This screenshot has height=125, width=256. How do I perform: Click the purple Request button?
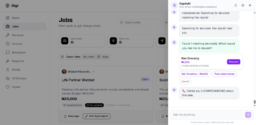click(233, 62)
